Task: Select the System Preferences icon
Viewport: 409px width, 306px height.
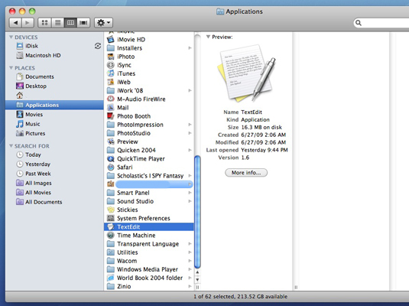Action: pos(111,218)
